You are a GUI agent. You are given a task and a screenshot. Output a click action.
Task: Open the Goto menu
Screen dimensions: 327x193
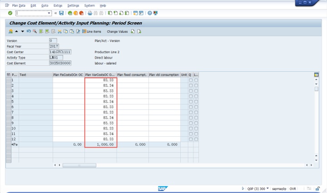[x=45, y=5]
